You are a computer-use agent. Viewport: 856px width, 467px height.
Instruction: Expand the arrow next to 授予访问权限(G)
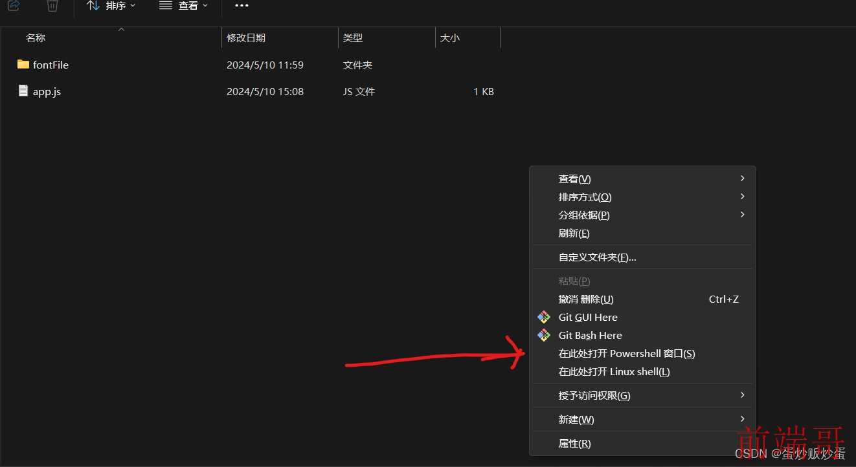742,395
